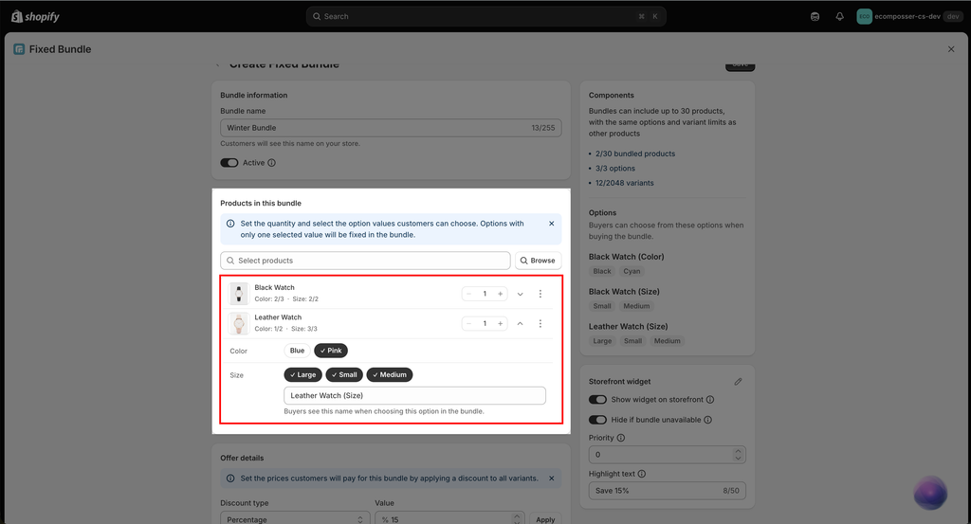
Task: Click the Black Watch product thumbnail
Action: pyautogui.click(x=238, y=293)
